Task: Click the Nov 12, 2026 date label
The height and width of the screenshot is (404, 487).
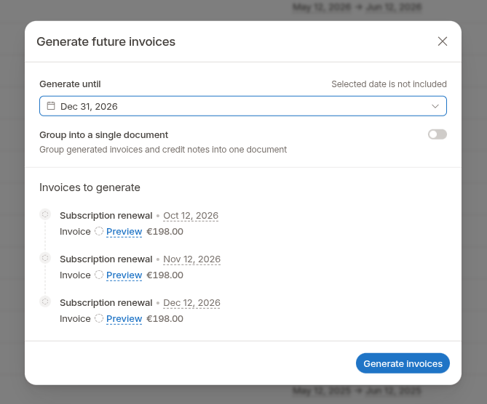Action: (x=191, y=259)
